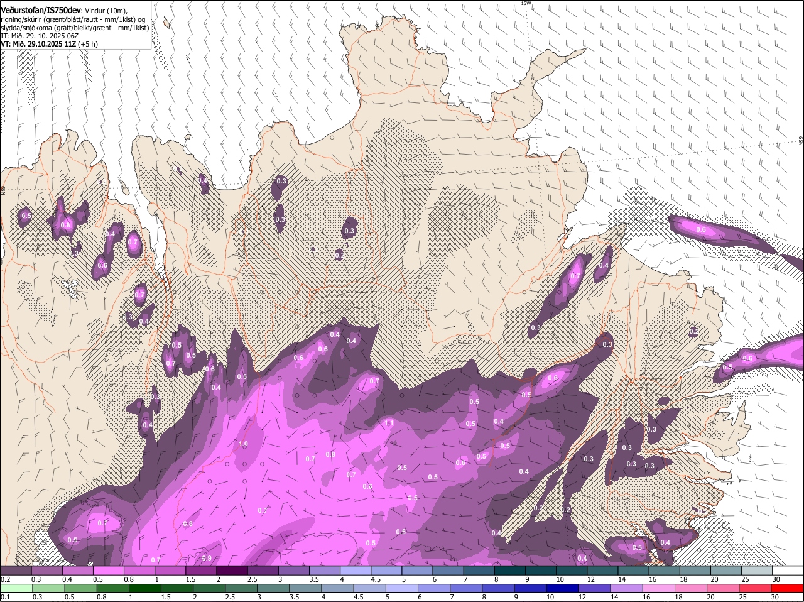Click the 0.4 label under purple scale
This screenshot has width=804, height=602.
pyautogui.click(x=68, y=579)
